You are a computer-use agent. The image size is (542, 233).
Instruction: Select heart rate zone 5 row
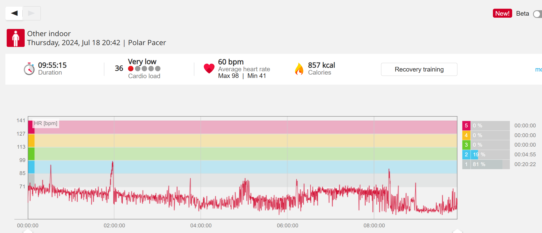[486, 126]
